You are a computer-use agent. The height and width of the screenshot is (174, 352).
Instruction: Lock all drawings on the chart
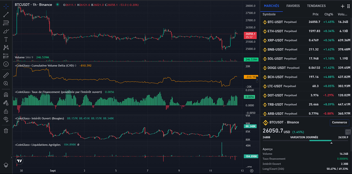pos(6,111)
